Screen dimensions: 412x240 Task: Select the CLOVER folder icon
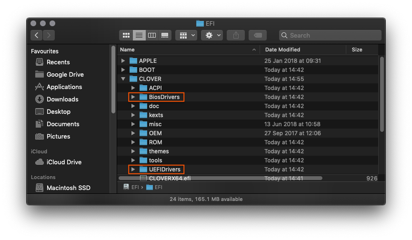[x=133, y=79]
